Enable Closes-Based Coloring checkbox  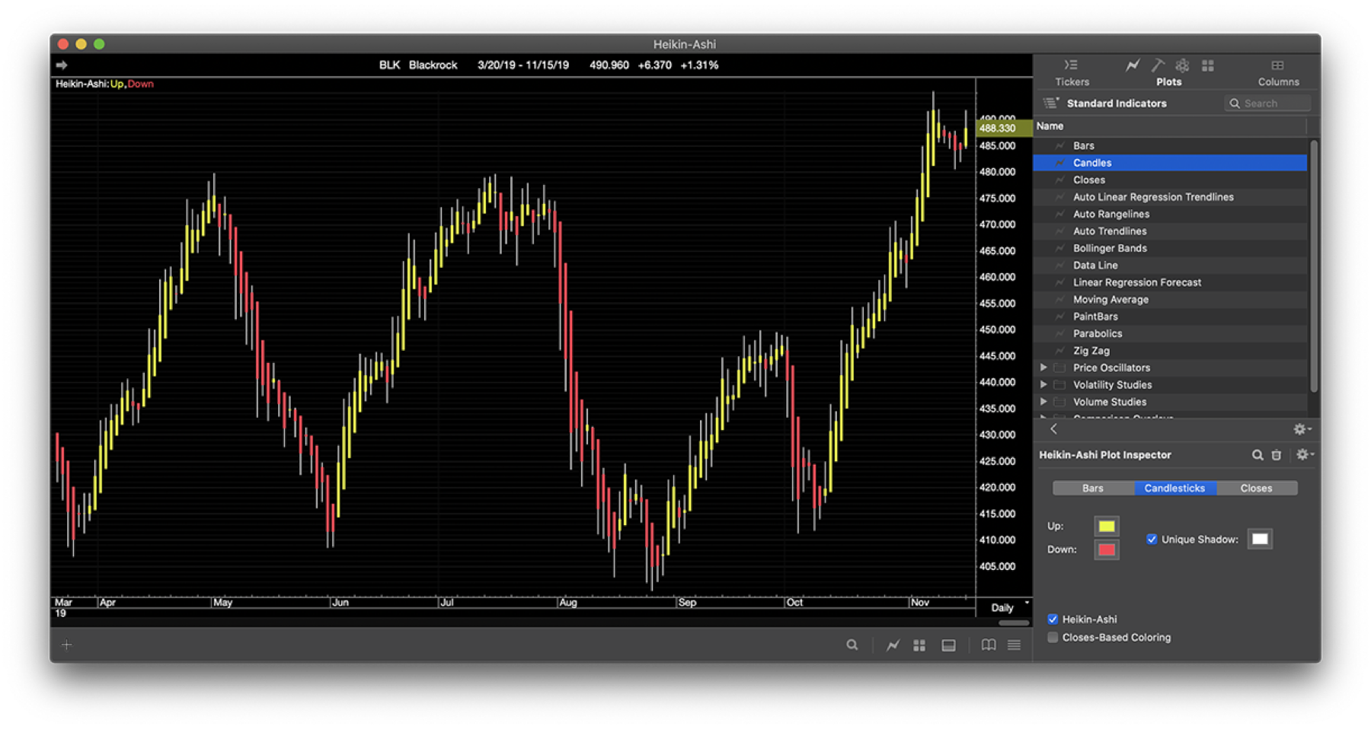[x=1053, y=638]
